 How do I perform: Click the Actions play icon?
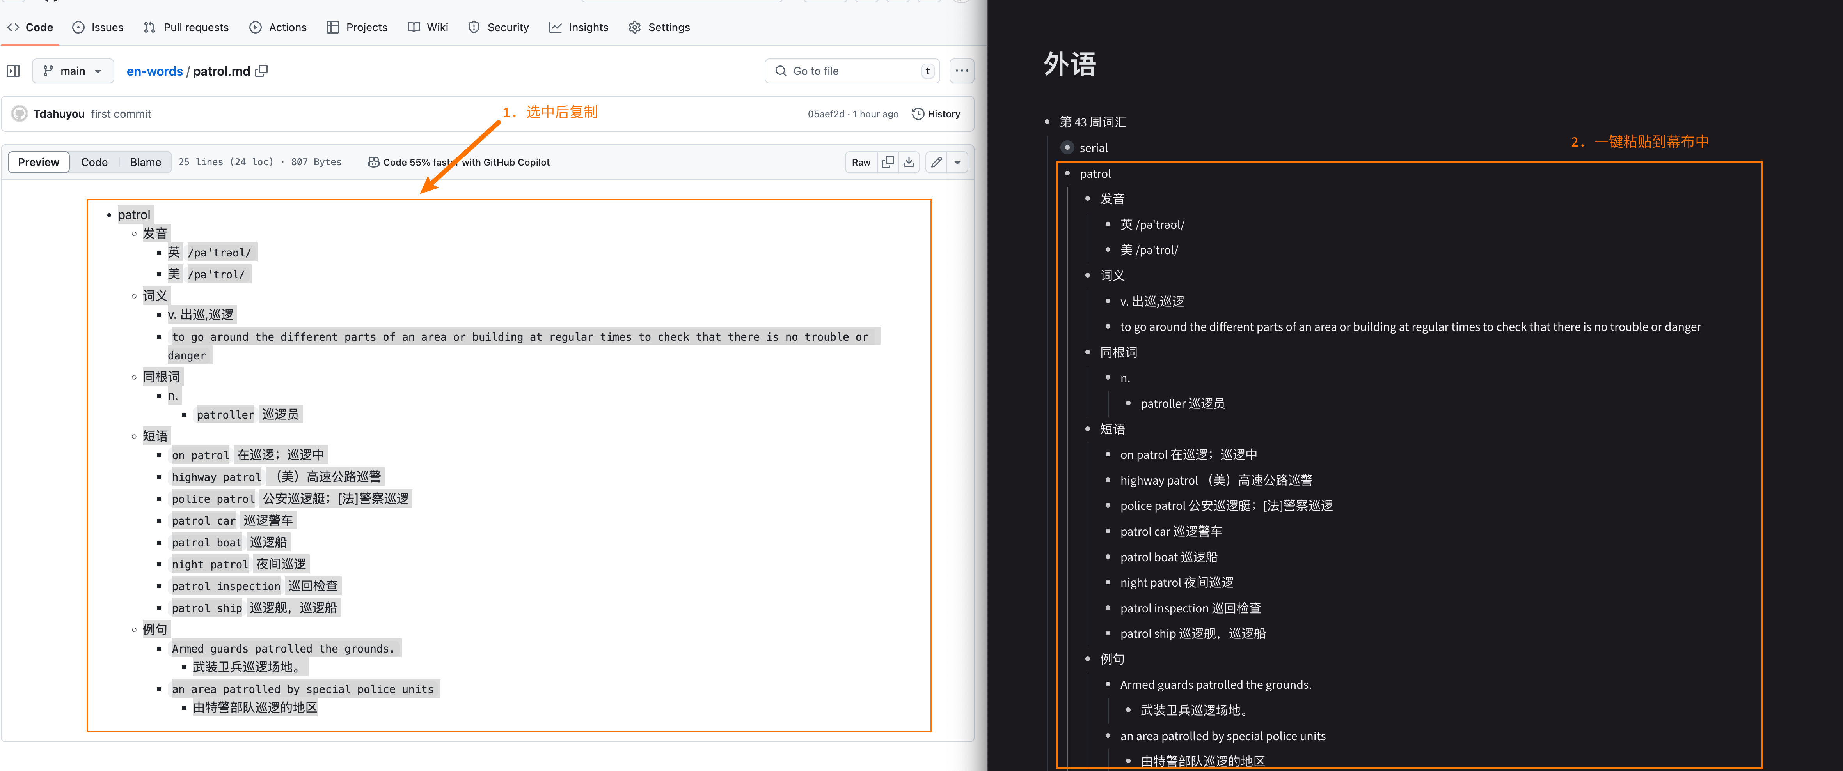coord(256,27)
